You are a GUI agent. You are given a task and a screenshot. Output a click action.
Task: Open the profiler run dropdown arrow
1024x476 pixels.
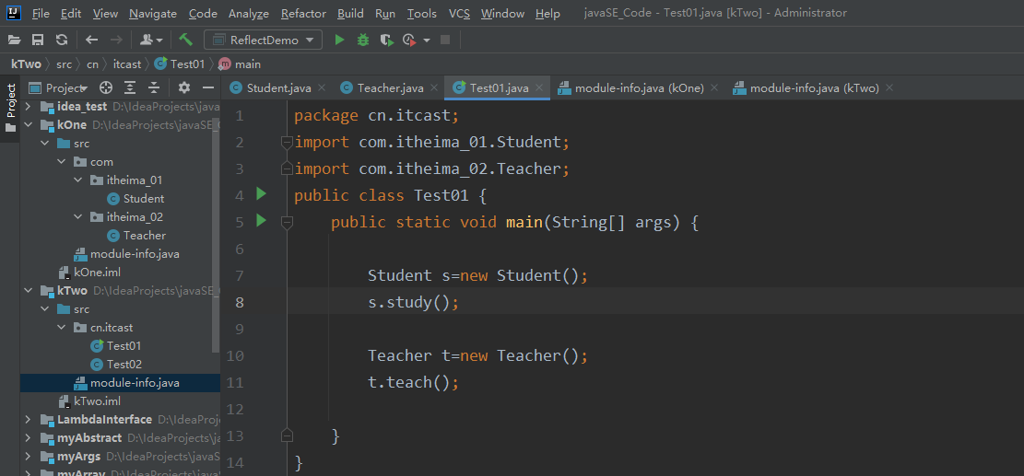pyautogui.click(x=427, y=41)
